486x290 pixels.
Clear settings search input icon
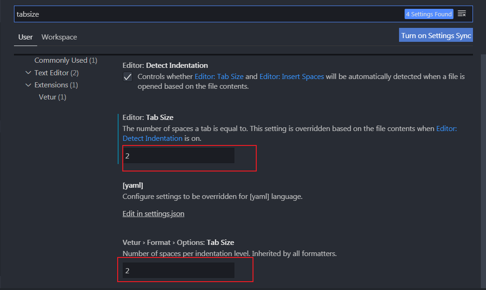(x=461, y=13)
